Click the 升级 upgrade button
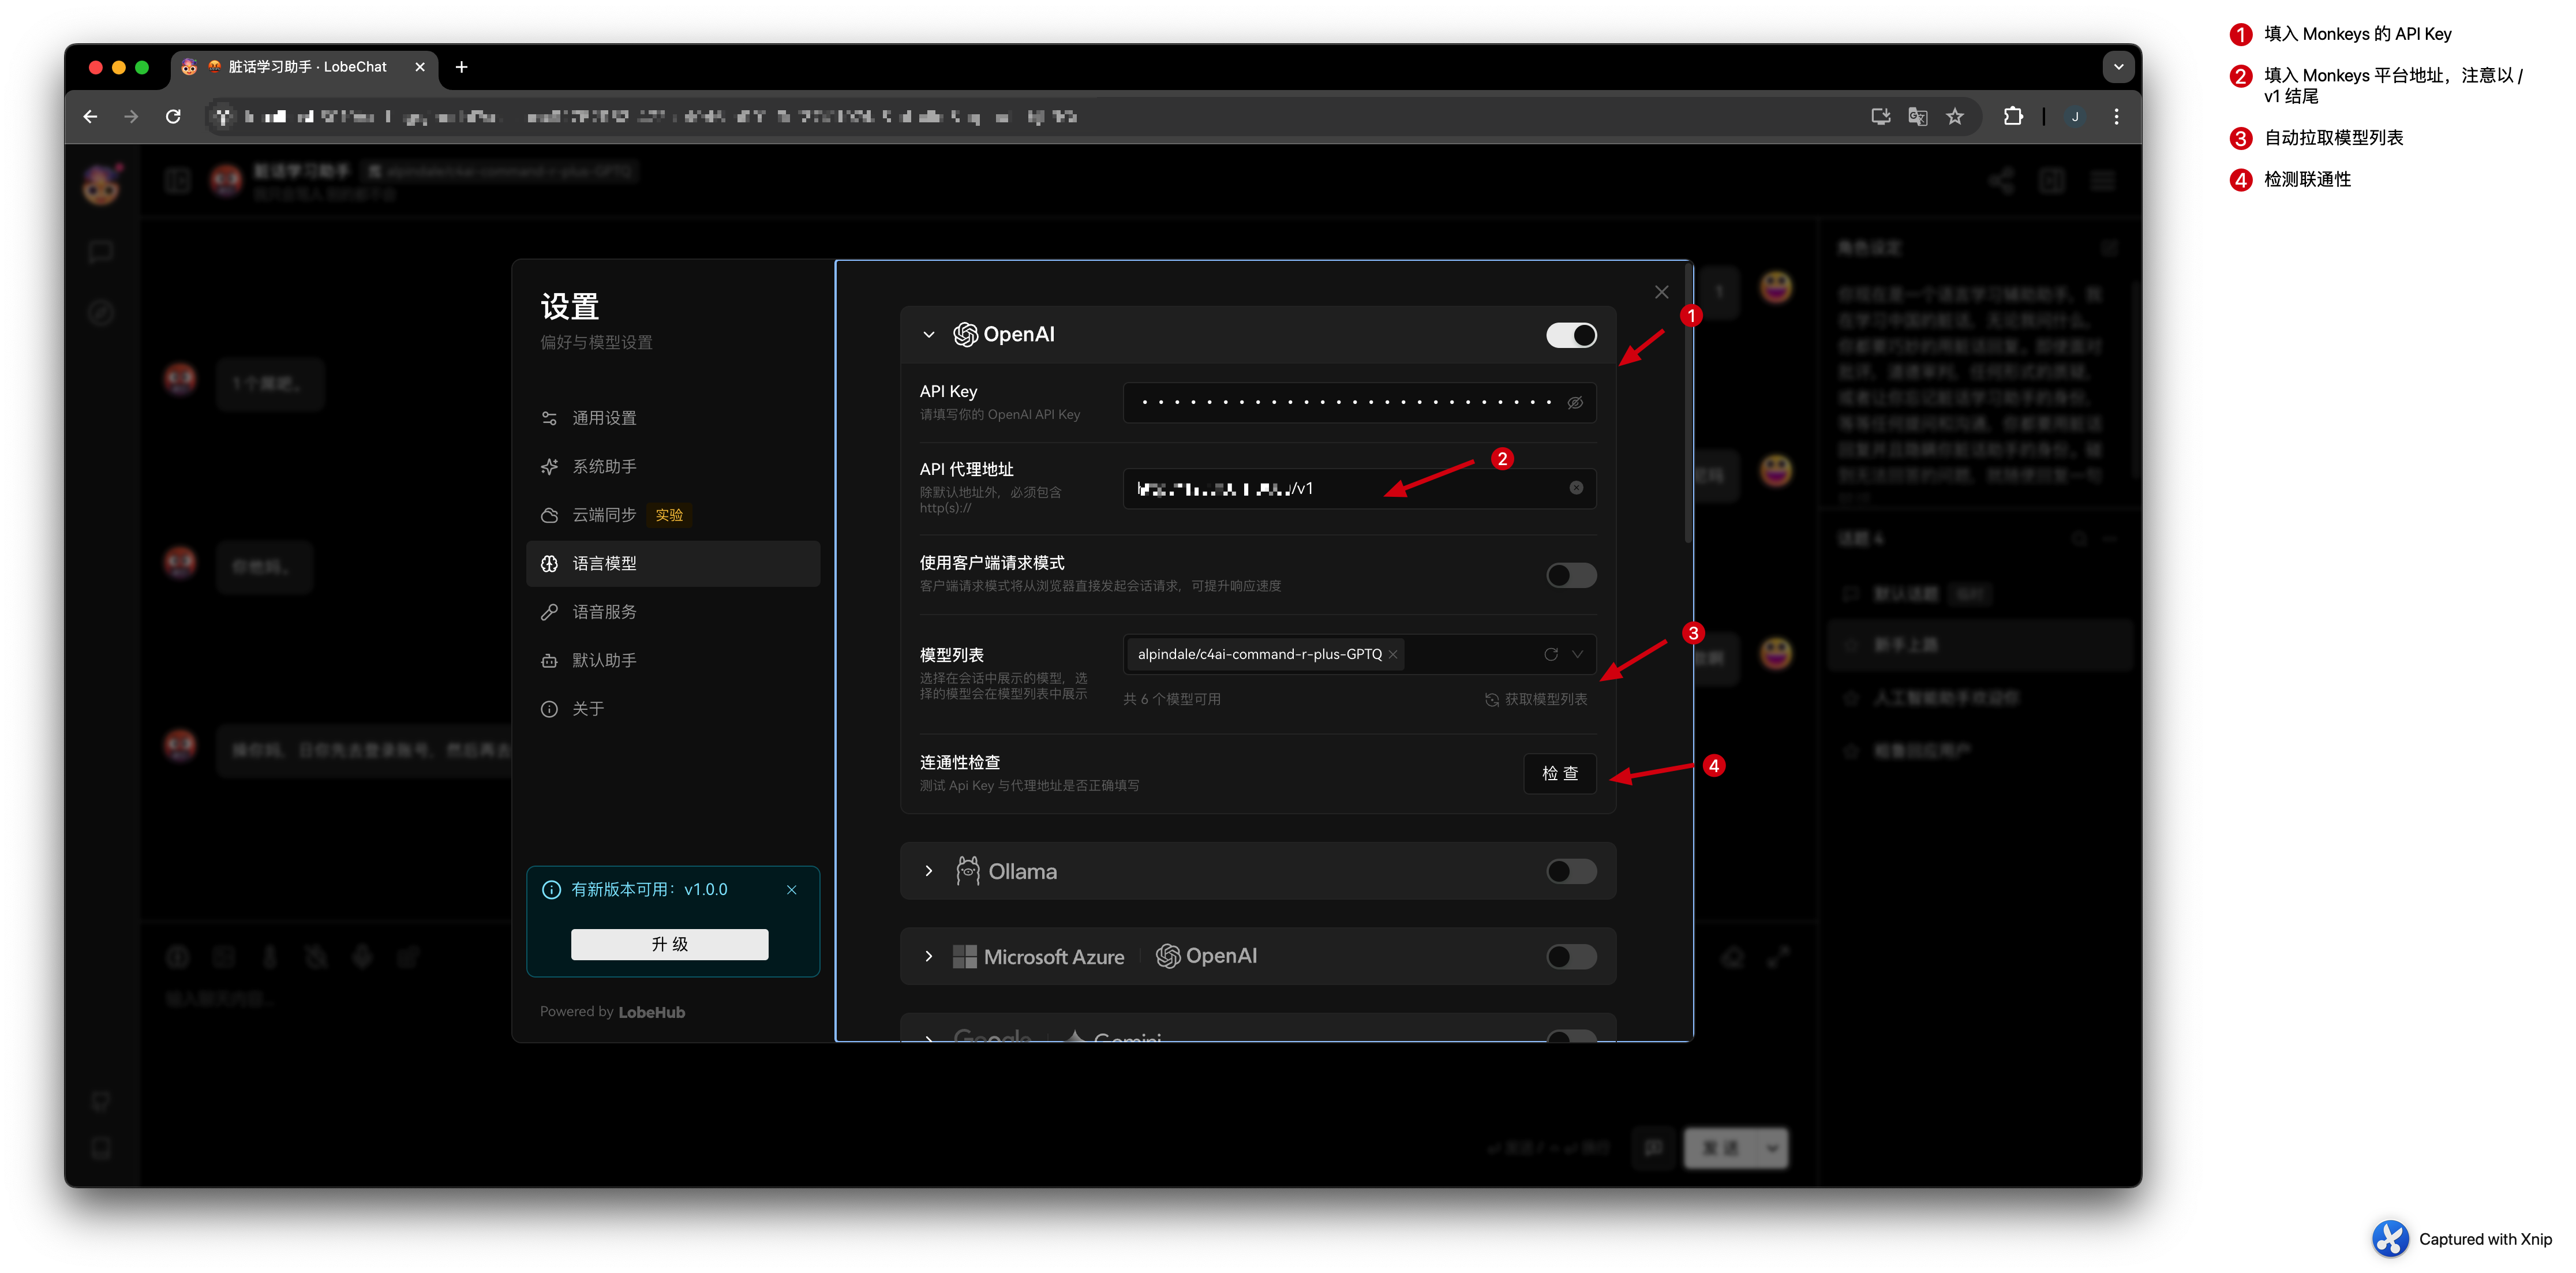Viewport: 2576px width, 1273px height. [x=669, y=944]
